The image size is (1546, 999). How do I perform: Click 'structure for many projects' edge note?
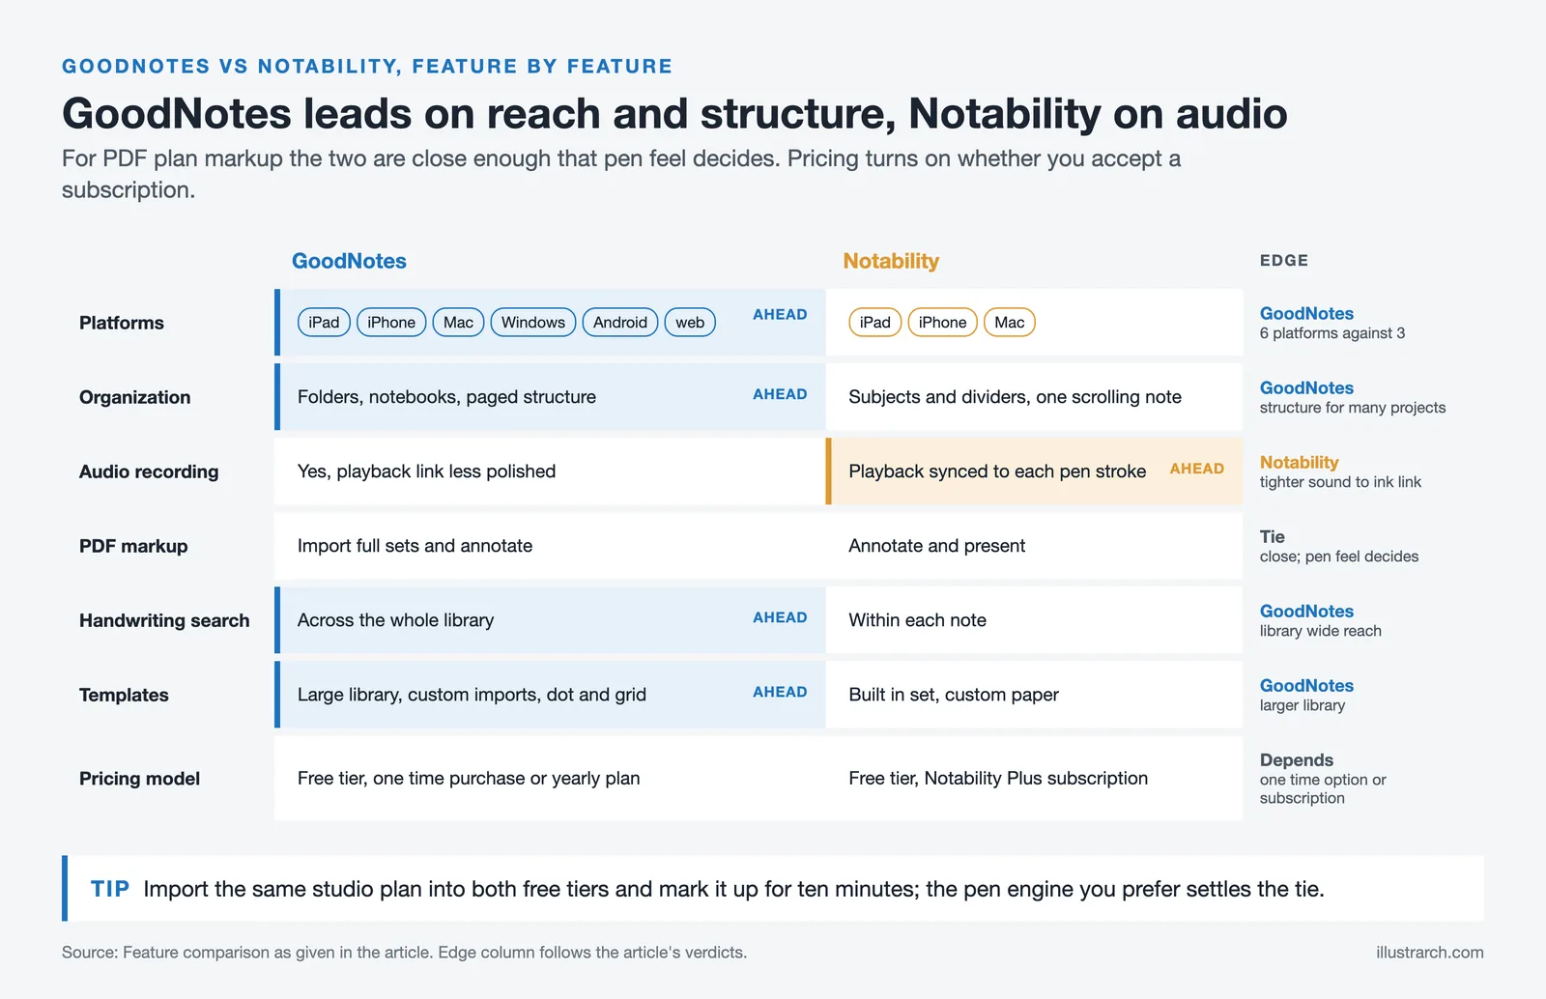click(x=1353, y=408)
